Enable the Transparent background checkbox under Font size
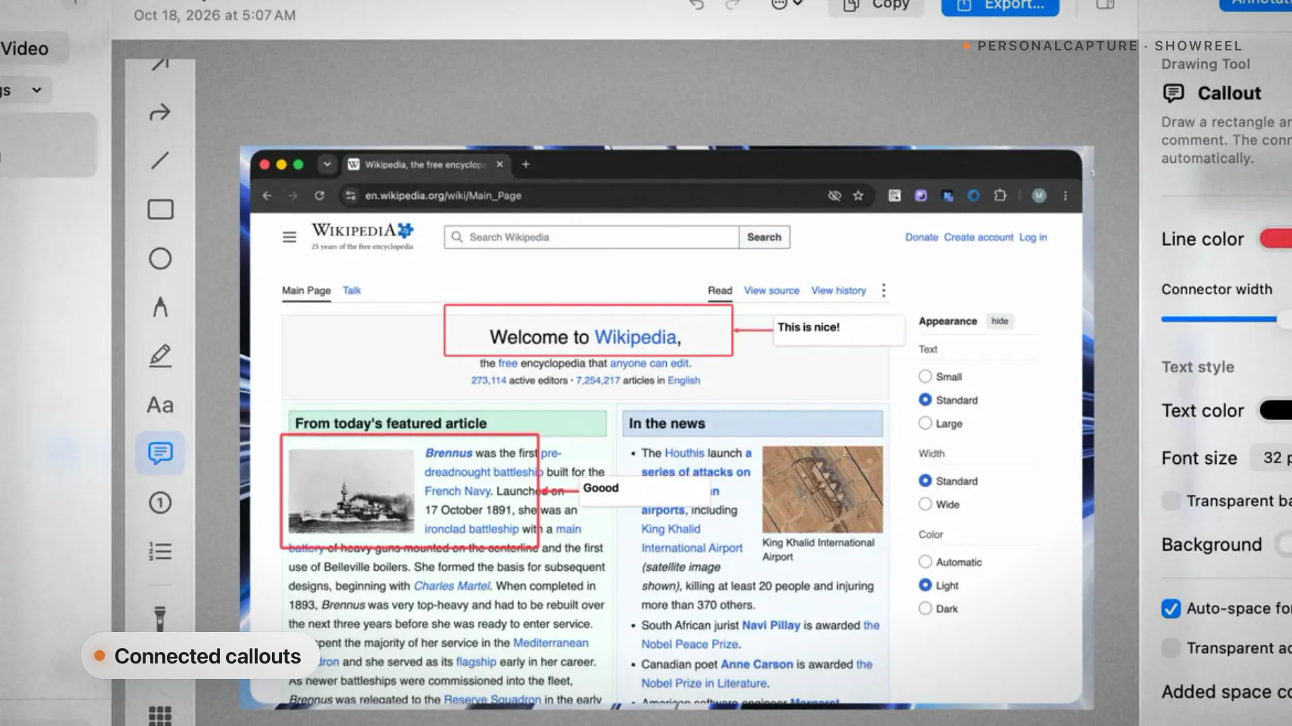The width and height of the screenshot is (1292, 726). [x=1171, y=501]
